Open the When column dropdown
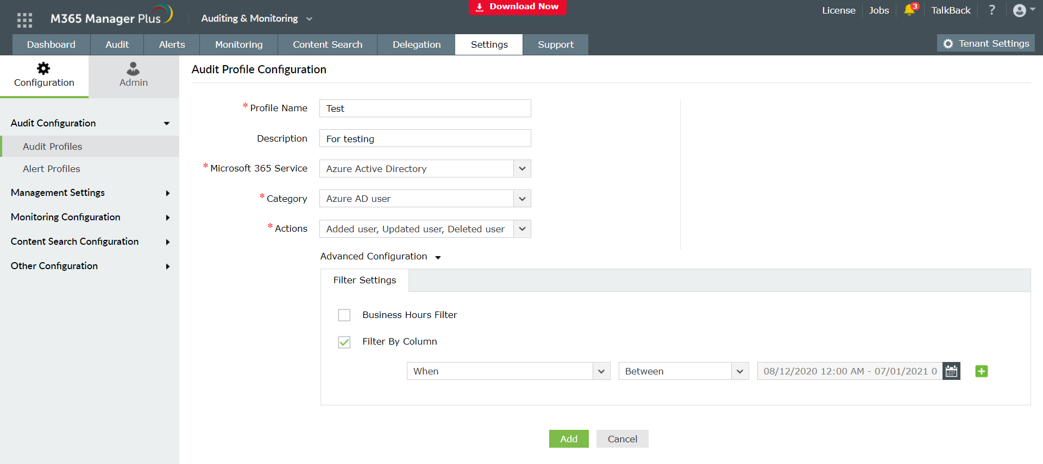1043x464 pixels. [508, 371]
